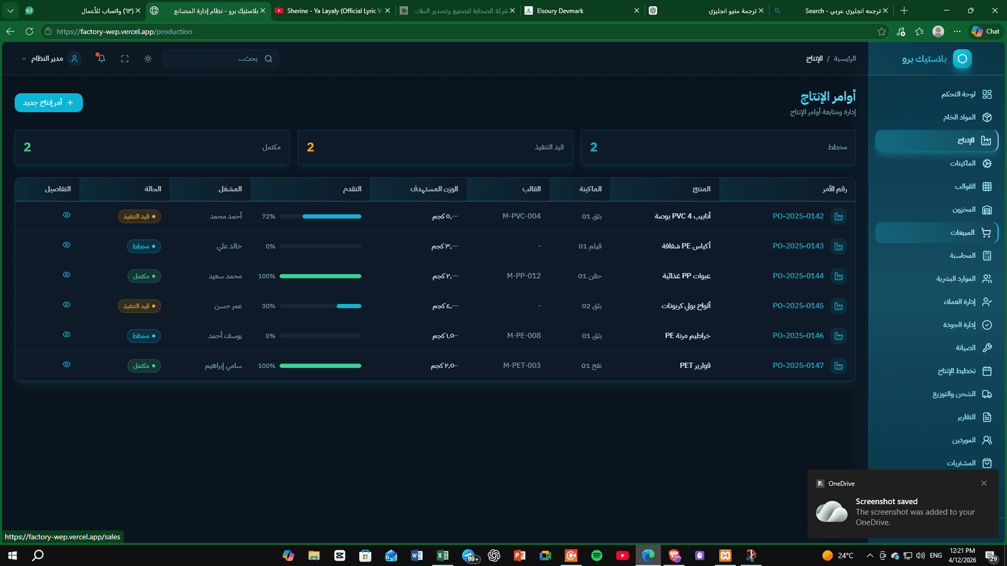
Task: Open Excel from the Windows taskbar
Action: (442, 555)
